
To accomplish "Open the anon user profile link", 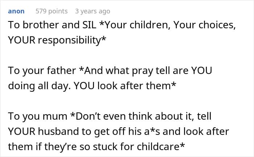I will click(x=16, y=11).
